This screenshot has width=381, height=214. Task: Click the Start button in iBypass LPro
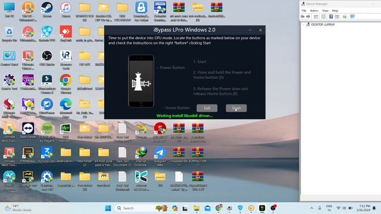coord(236,108)
